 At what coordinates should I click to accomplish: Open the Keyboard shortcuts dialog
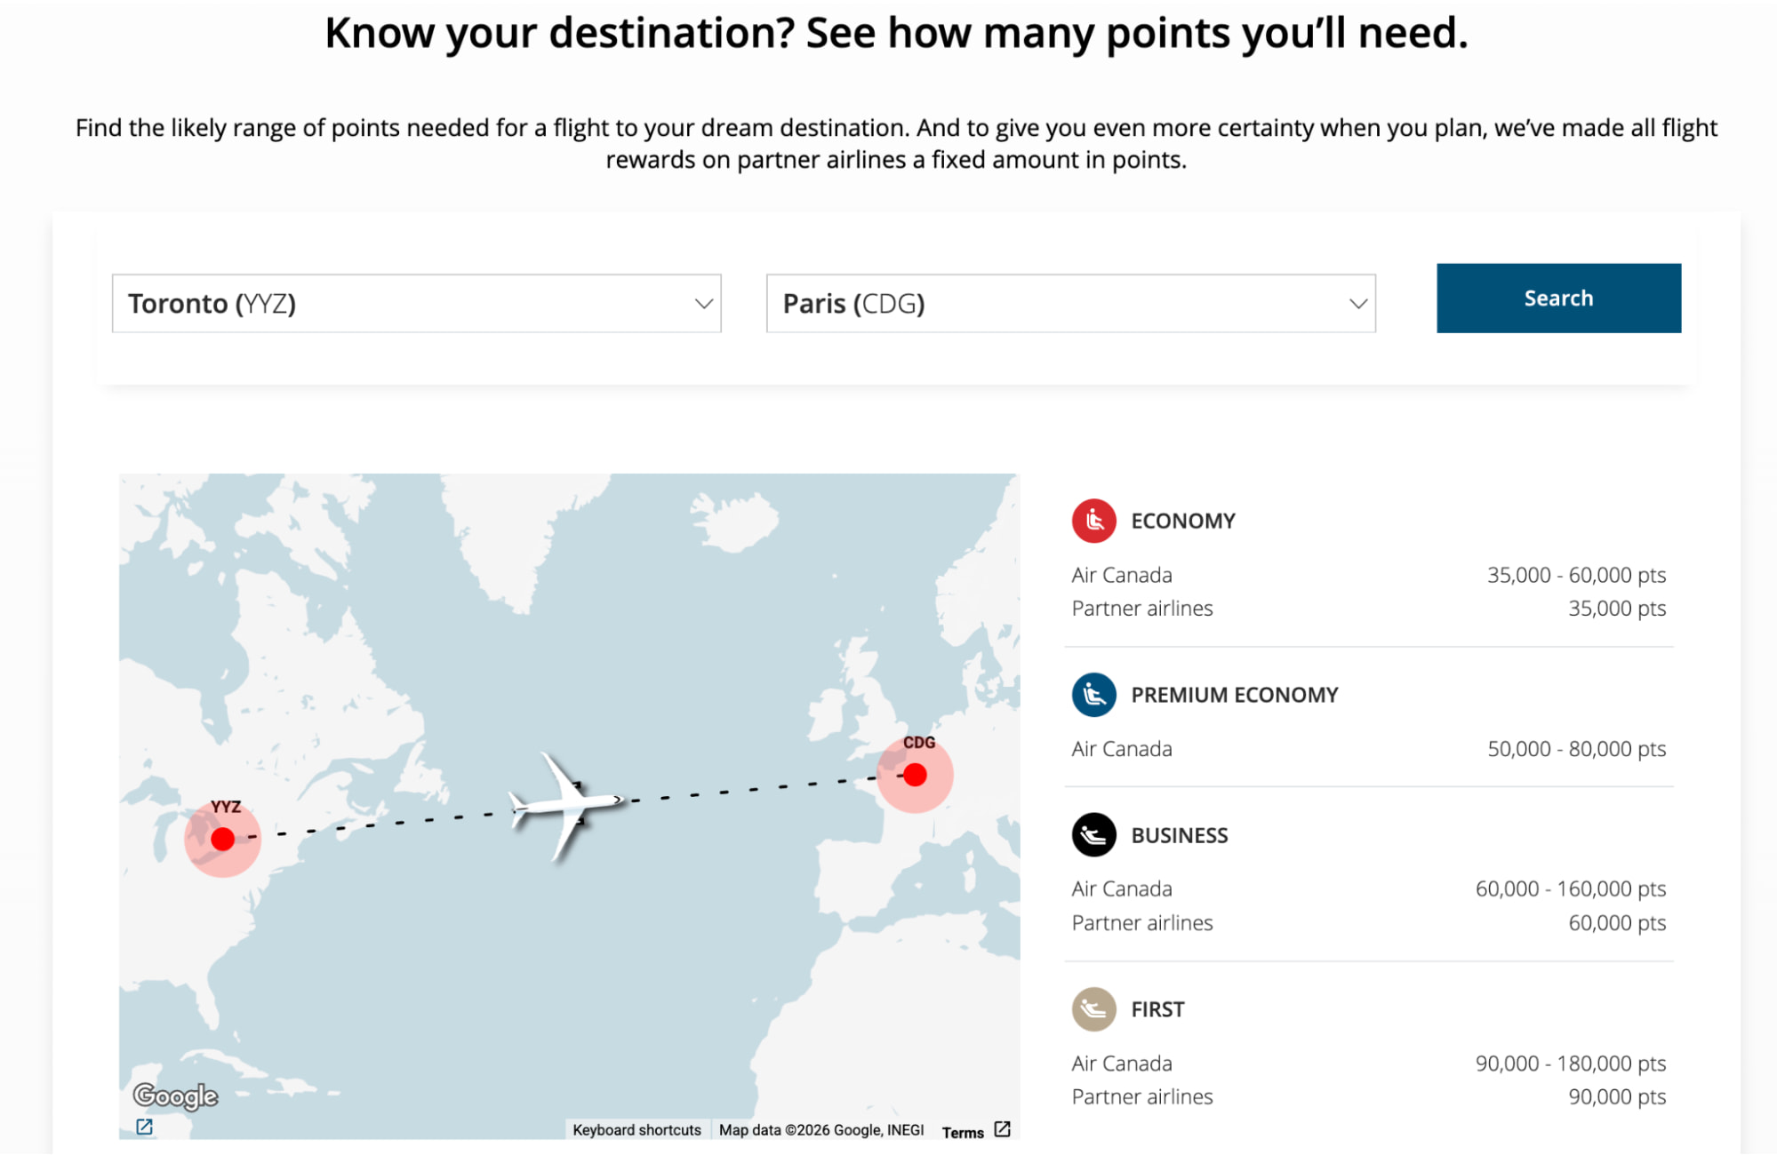tap(636, 1129)
